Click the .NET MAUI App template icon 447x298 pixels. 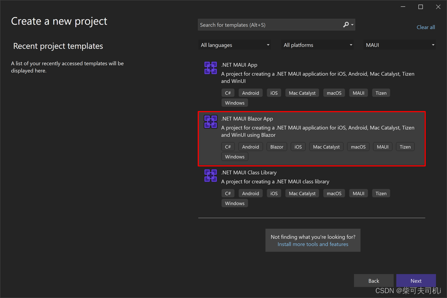point(210,68)
